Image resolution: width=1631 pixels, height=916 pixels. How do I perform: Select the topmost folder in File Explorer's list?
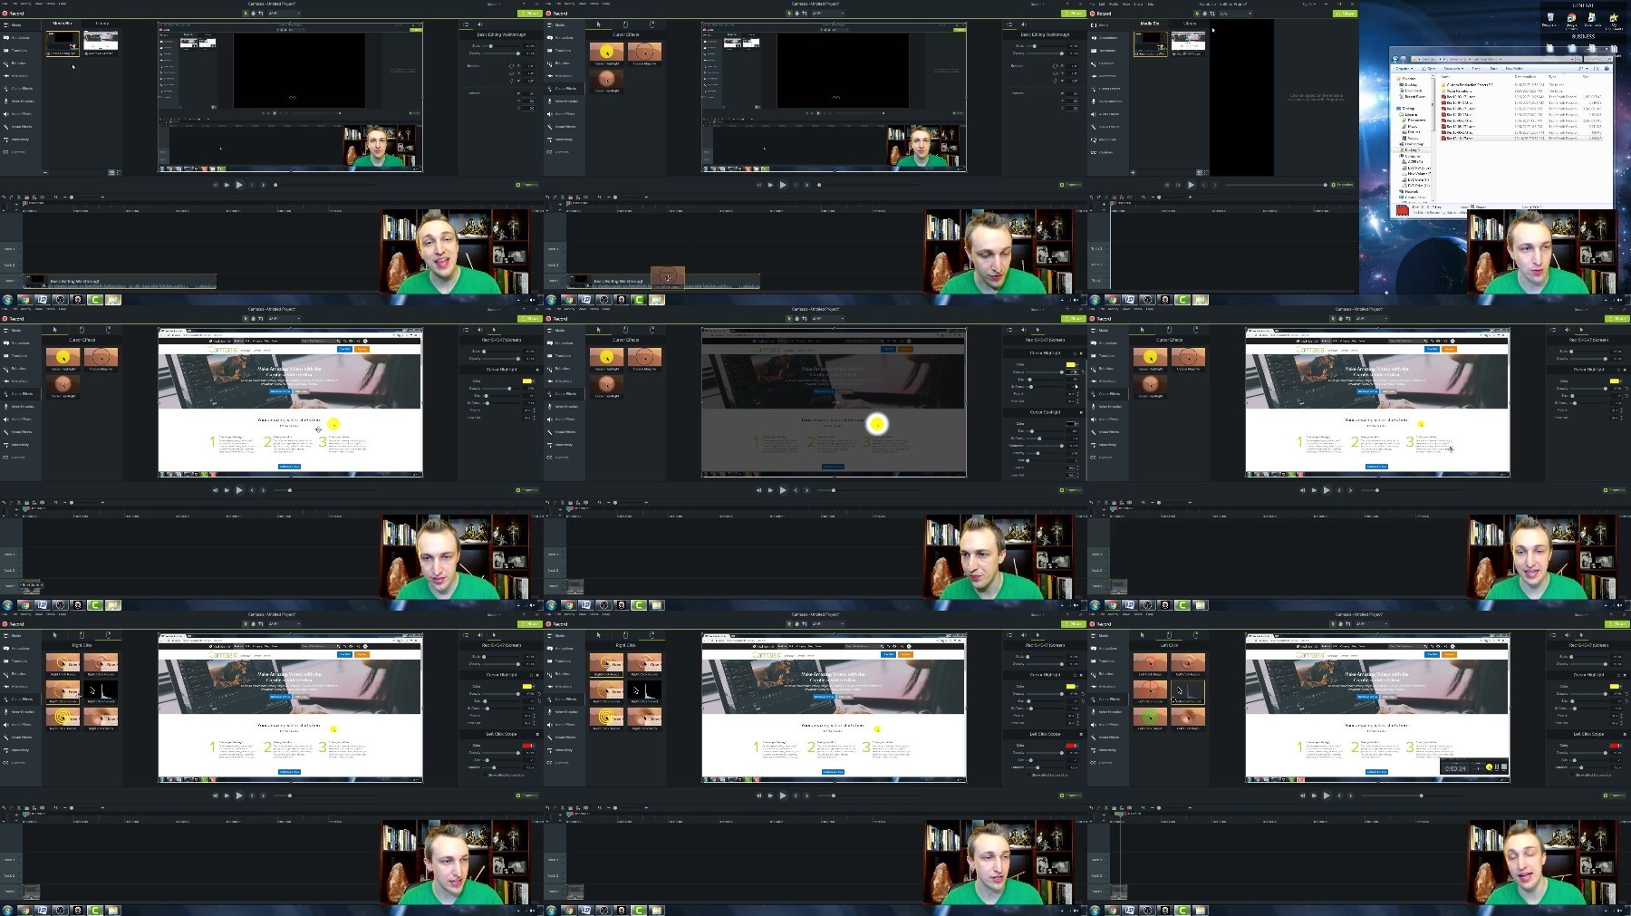[x=1470, y=84]
